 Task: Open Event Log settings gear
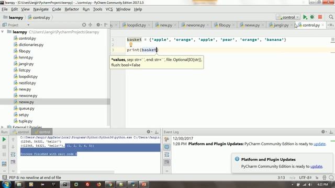tap(323, 132)
